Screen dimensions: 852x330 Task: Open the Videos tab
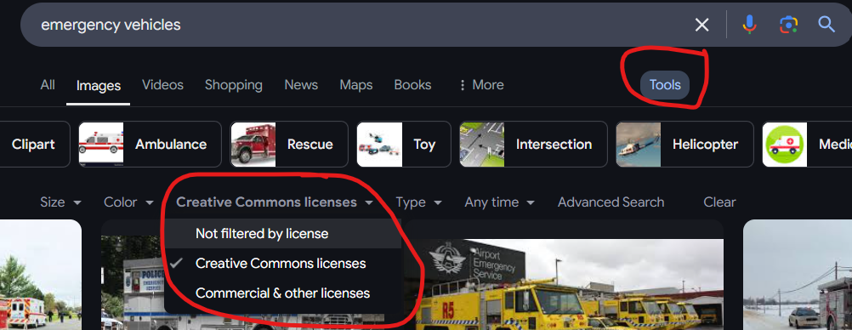162,85
